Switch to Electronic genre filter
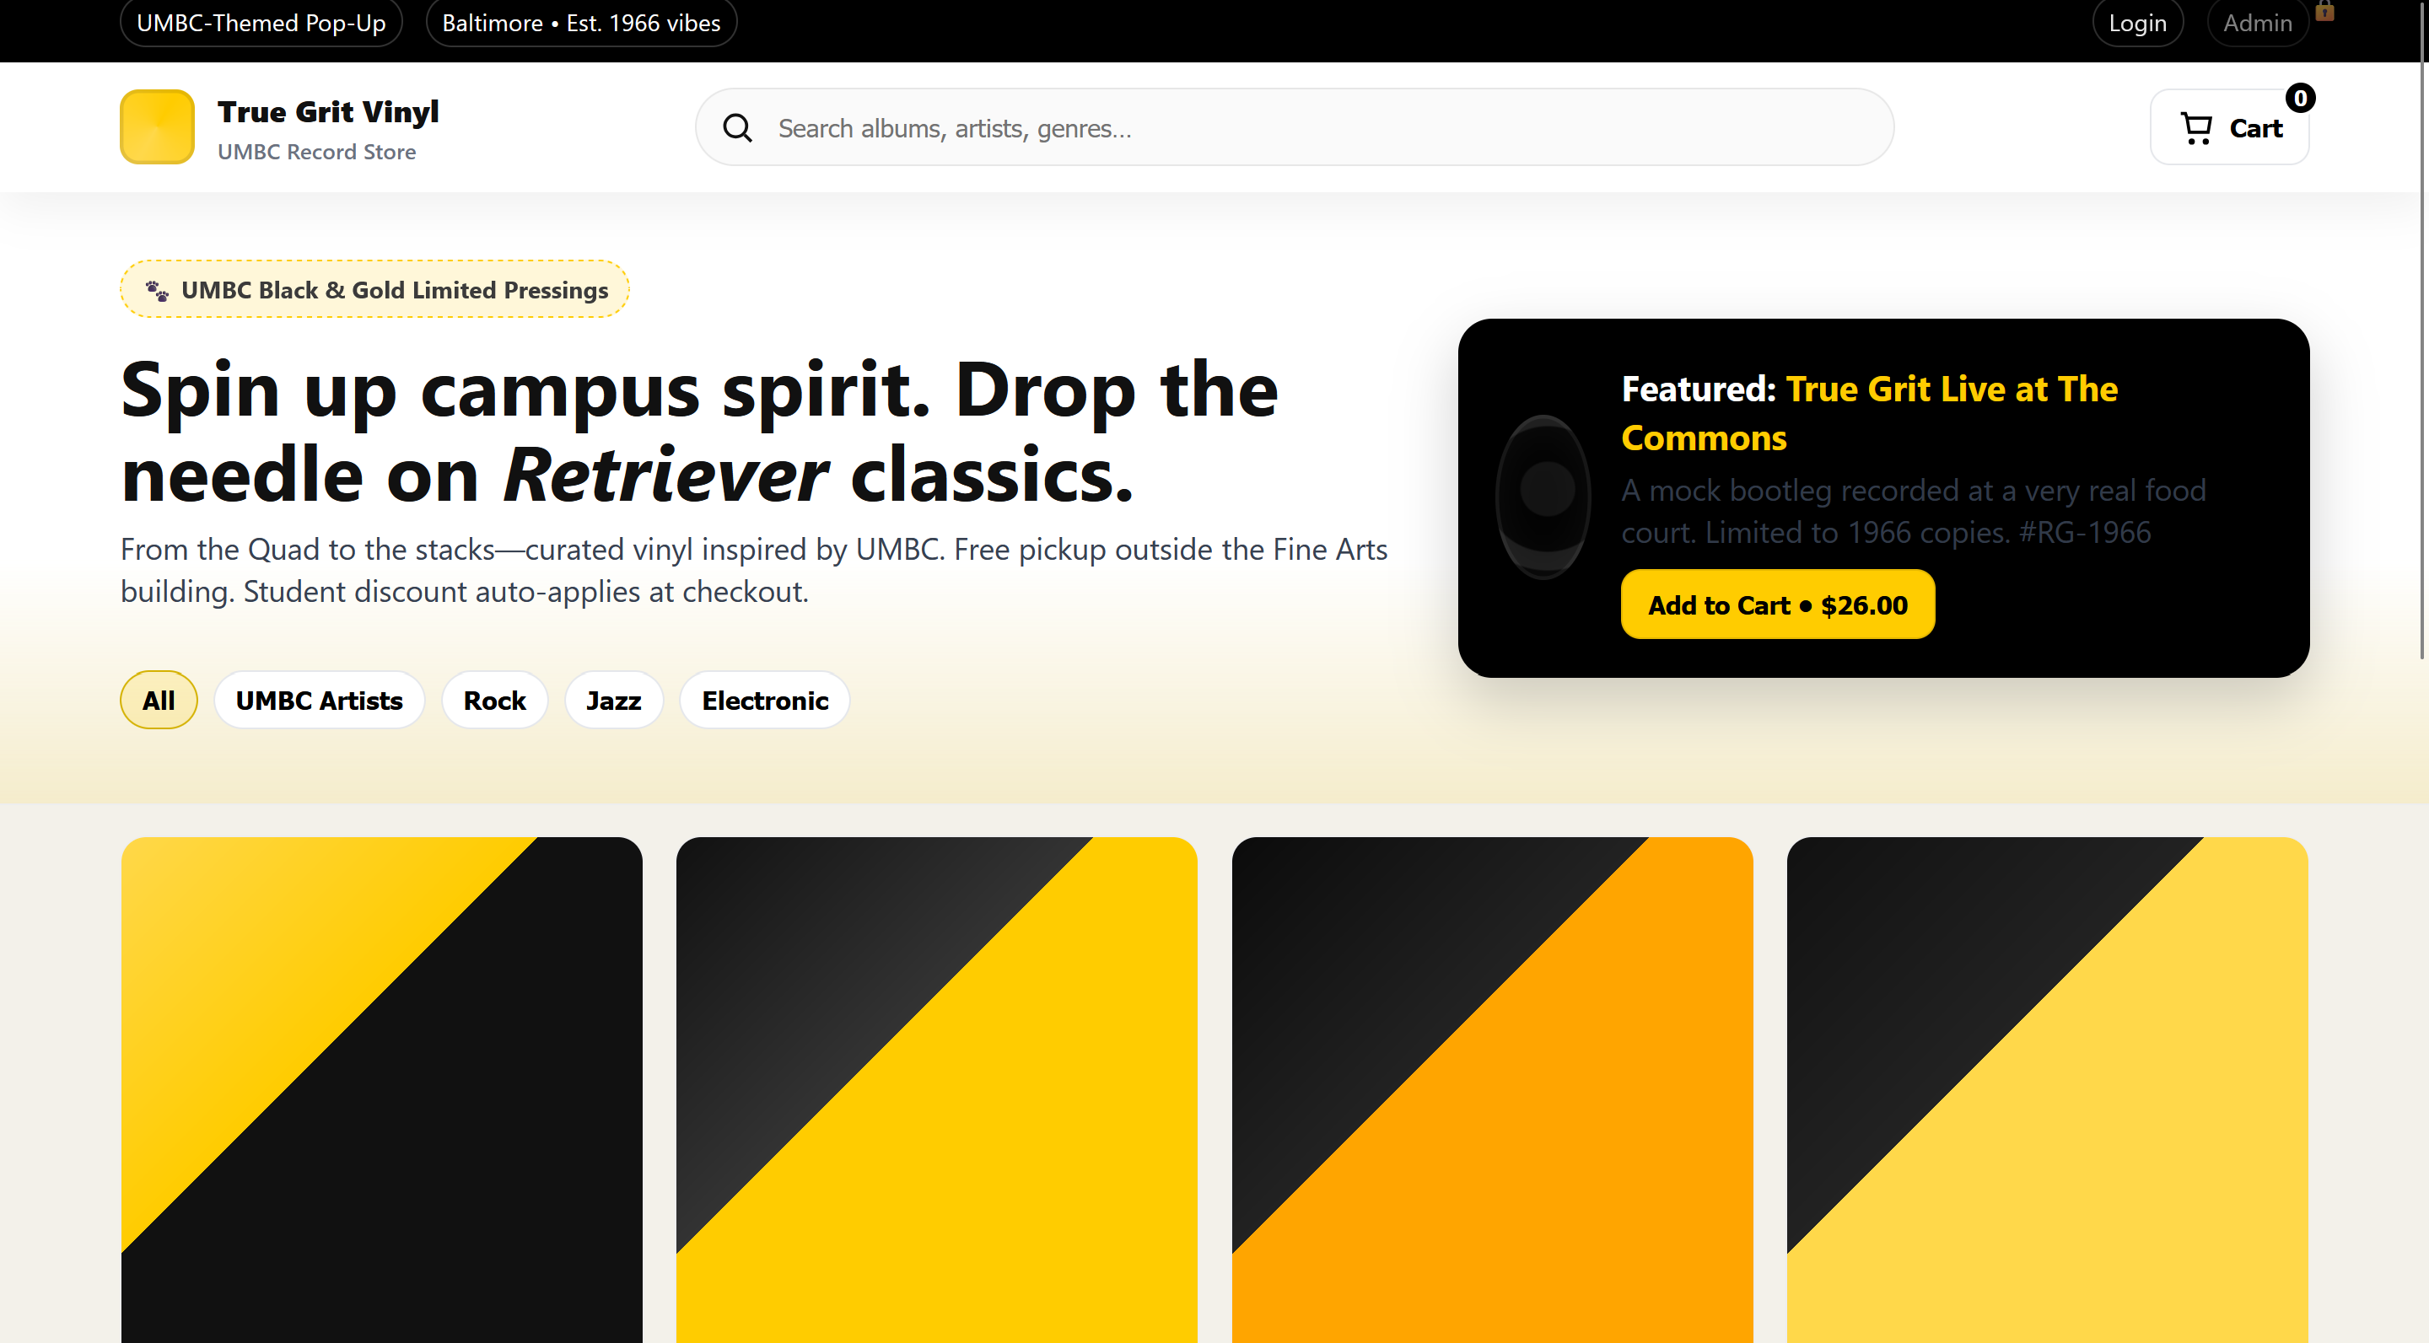 tap(765, 701)
